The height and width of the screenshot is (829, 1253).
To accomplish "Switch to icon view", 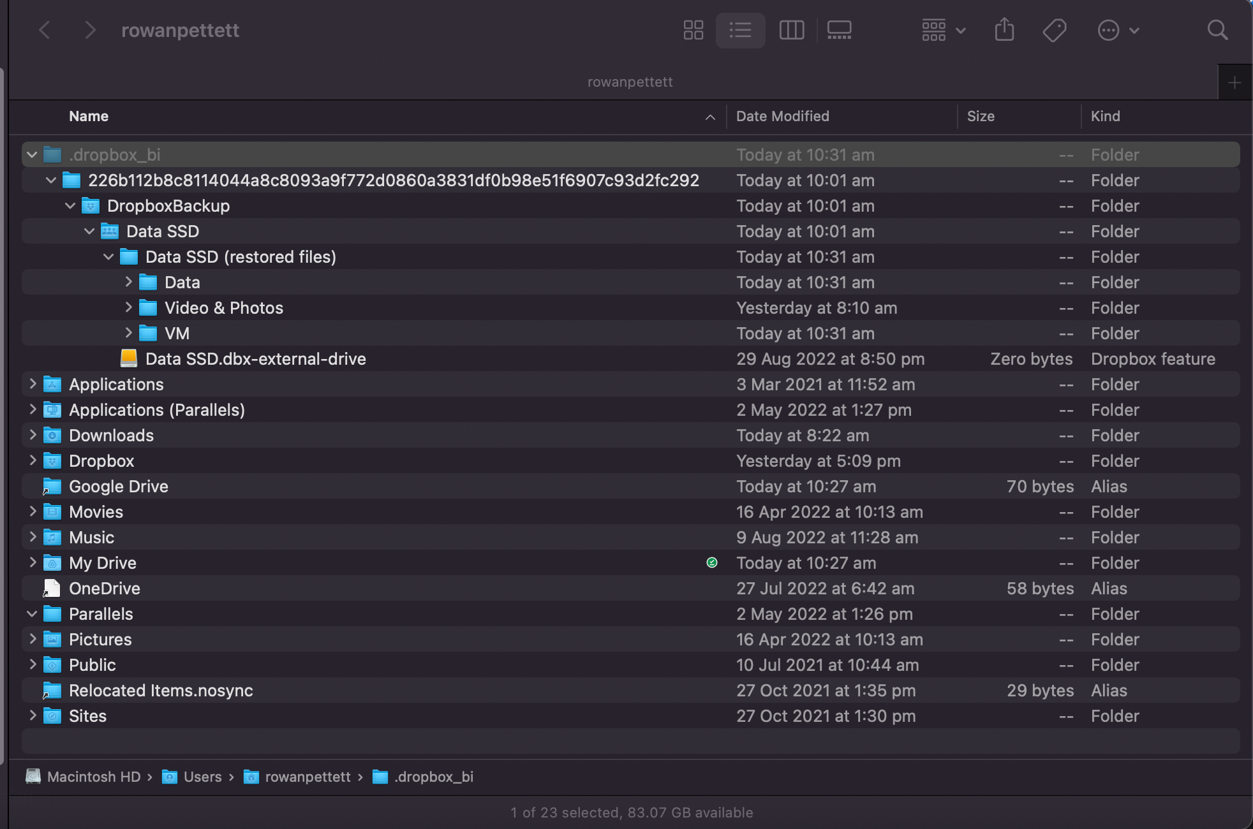I will (x=693, y=30).
